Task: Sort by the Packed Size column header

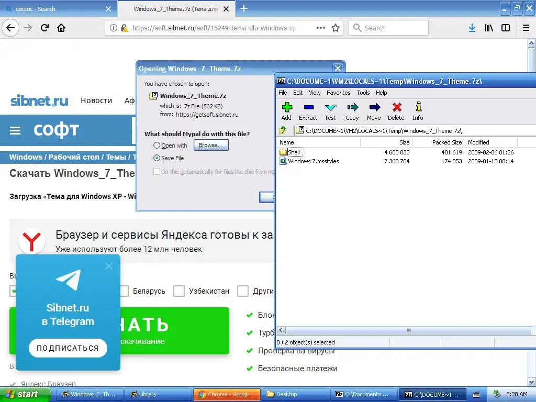Action: click(x=439, y=142)
